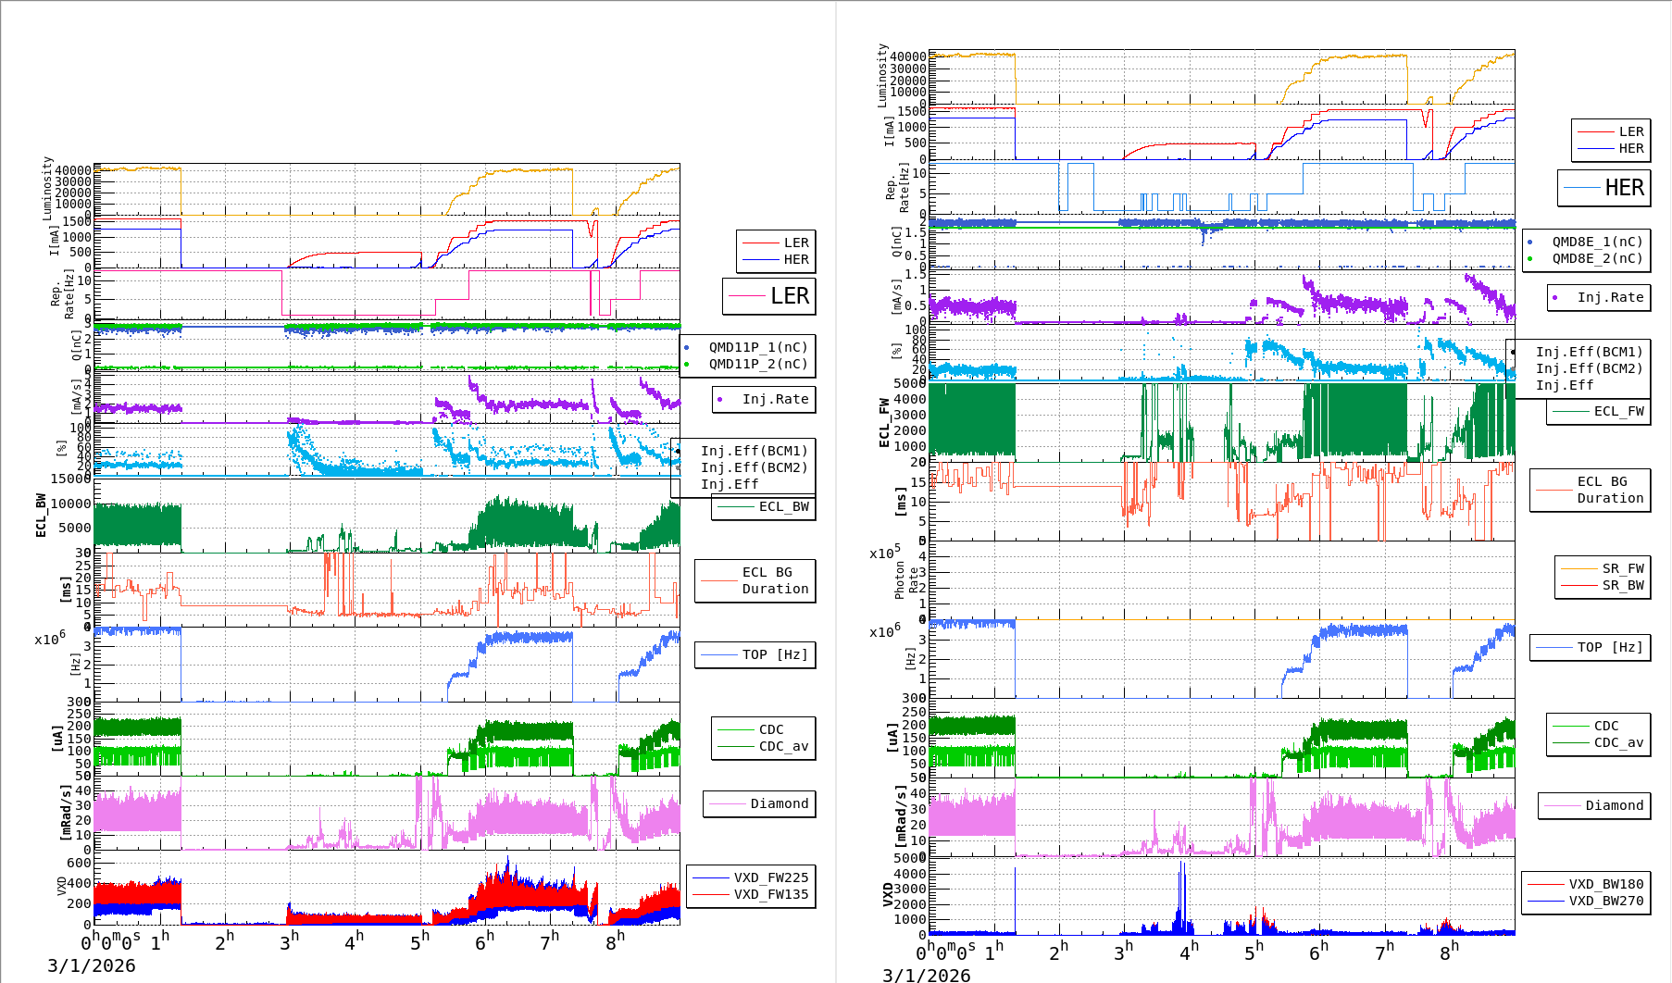Select the QMD8E_2(nC) legend entry

click(x=1596, y=258)
